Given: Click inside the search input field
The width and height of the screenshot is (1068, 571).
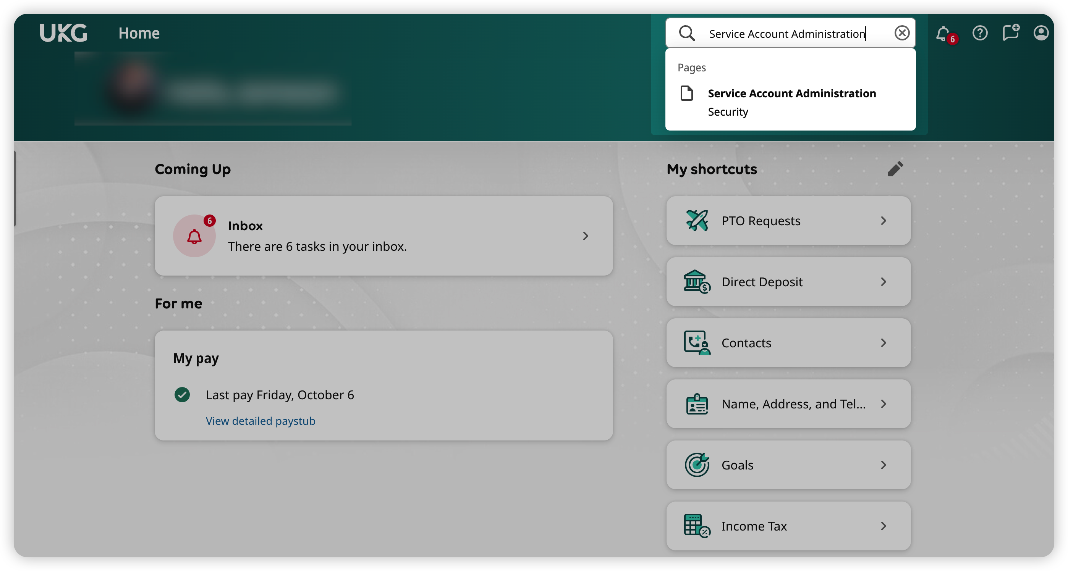Looking at the screenshot, I should pyautogui.click(x=787, y=34).
